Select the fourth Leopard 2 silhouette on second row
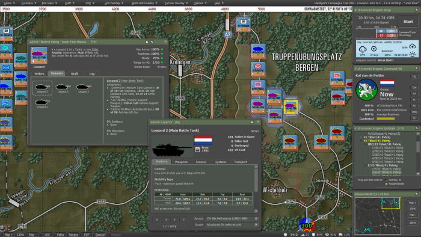Image resolution: width=421 pixels, height=237 pixels. click(42, 103)
